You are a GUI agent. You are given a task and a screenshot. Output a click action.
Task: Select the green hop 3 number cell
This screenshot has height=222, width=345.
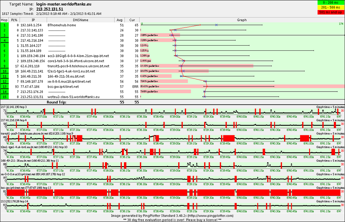pyautogui.click(x=4, y=35)
